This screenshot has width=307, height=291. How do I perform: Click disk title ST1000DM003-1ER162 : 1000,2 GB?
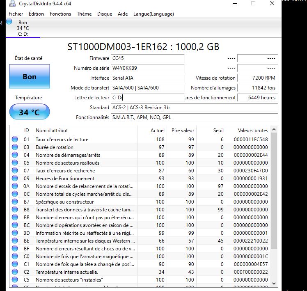143,47
